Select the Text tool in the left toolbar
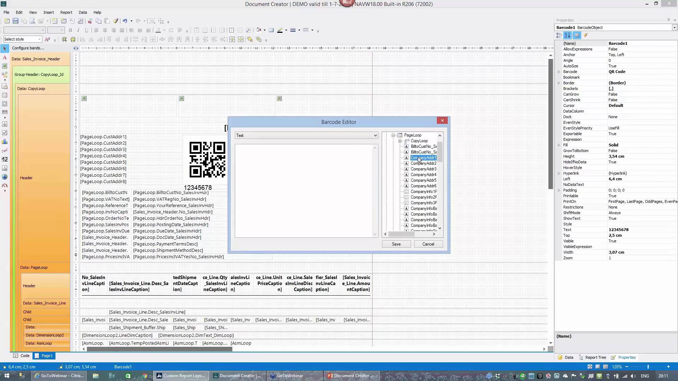 [x=5, y=58]
